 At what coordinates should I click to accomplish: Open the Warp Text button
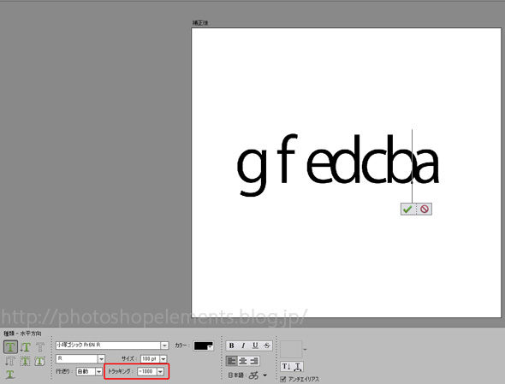click(x=298, y=367)
